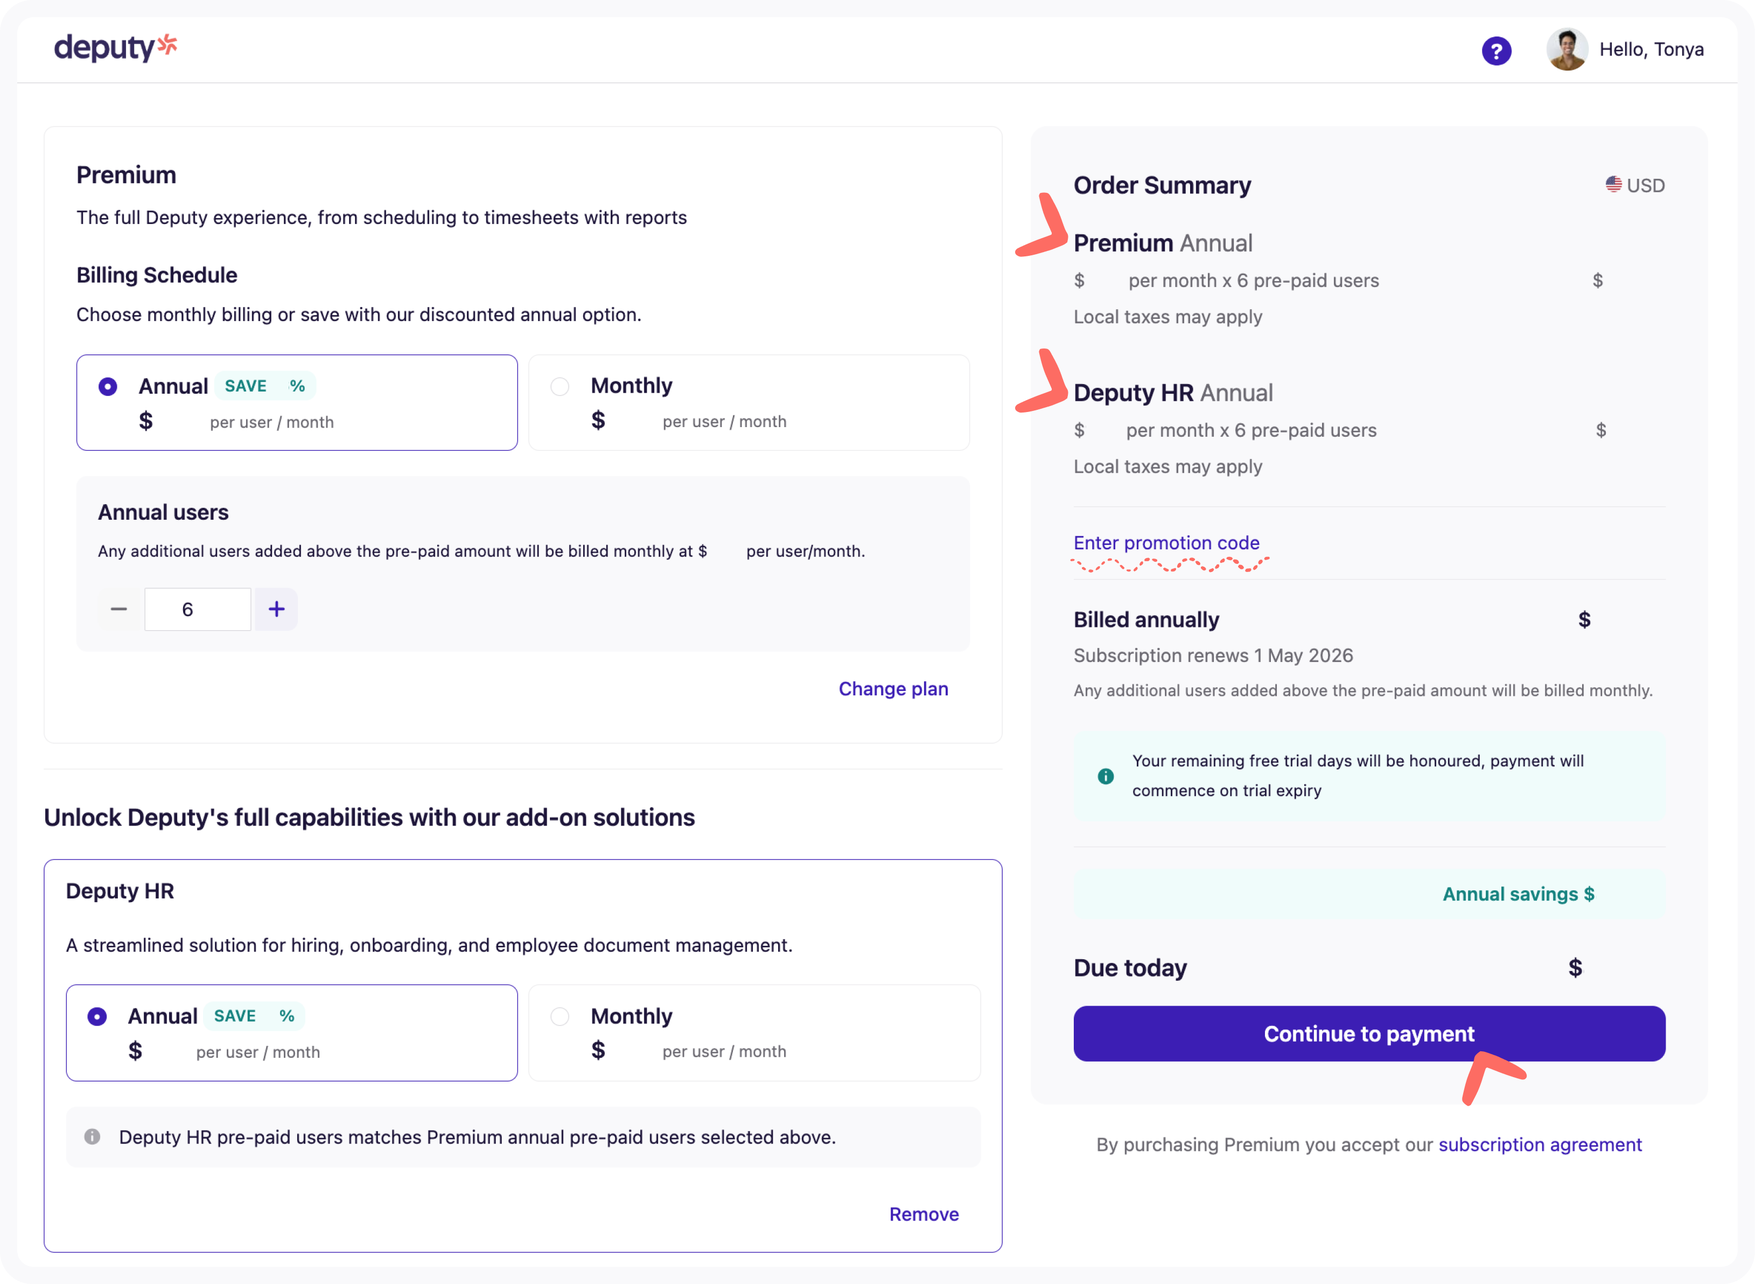
Task: Open the help question mark icon
Action: [1497, 51]
